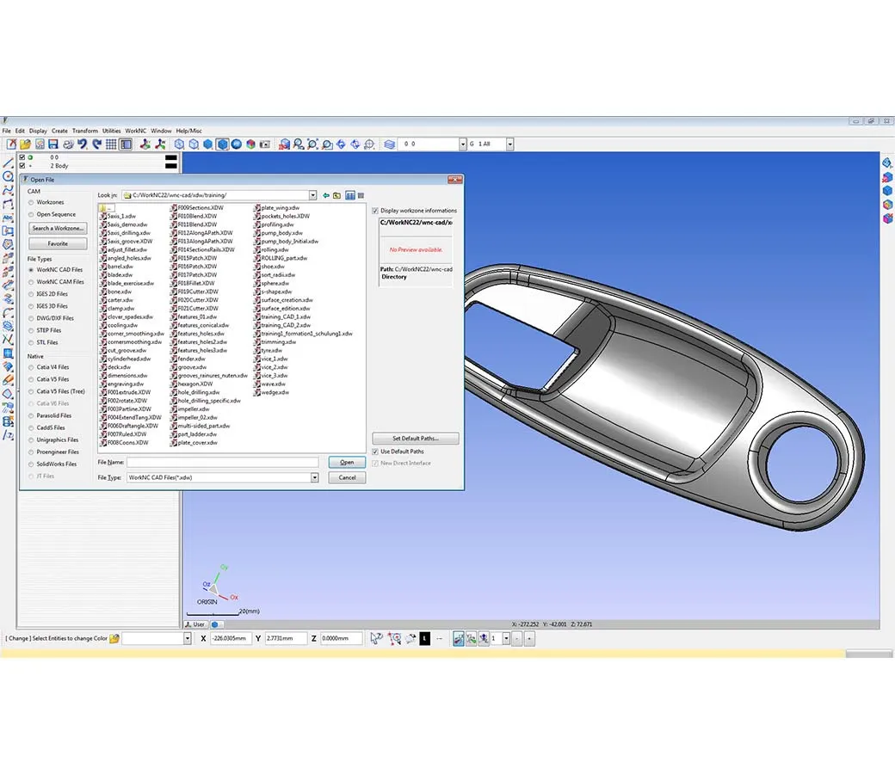Select the line drawing tool in left toolbar
The height and width of the screenshot is (774, 895).
click(x=8, y=163)
